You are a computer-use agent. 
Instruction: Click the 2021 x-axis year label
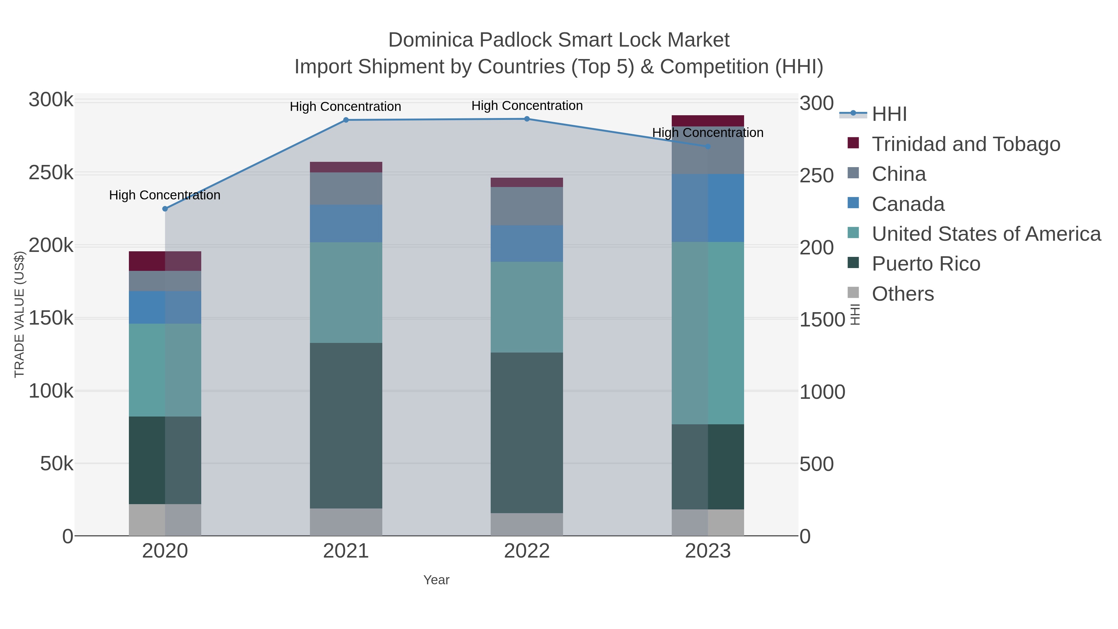click(346, 551)
